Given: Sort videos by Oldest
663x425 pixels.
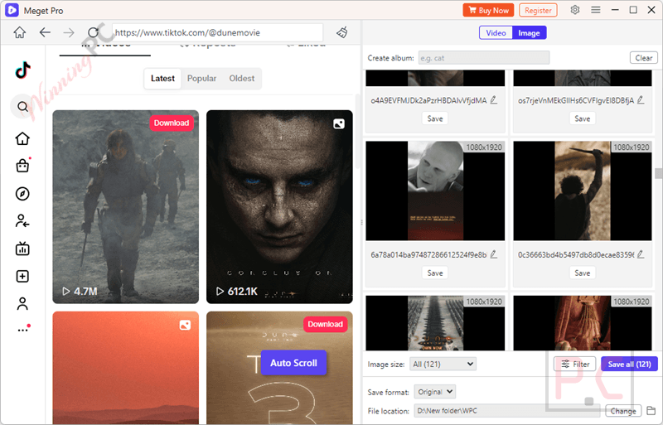Looking at the screenshot, I should 242,78.
